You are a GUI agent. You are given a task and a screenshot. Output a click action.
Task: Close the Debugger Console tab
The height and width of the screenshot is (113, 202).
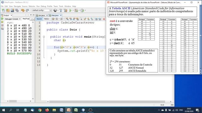click(x=20, y=19)
